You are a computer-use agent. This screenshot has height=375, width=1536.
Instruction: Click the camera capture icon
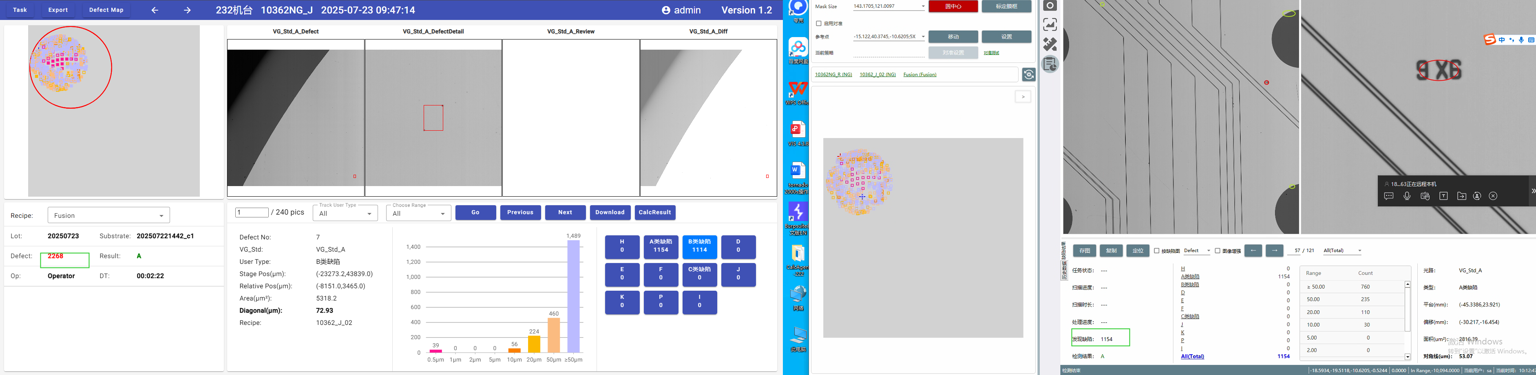[1050, 6]
